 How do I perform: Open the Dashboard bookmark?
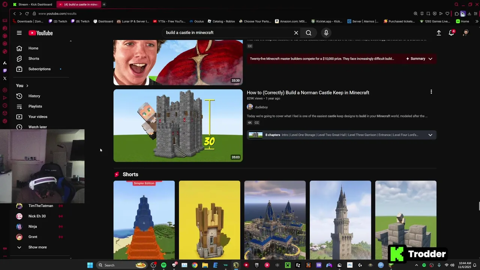(x=103, y=21)
